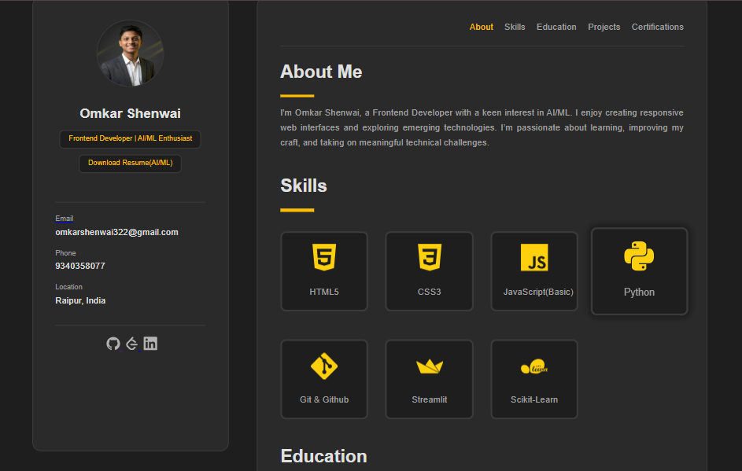Click the JavaScript JS logo icon
The width and height of the screenshot is (742, 471).
(x=534, y=258)
